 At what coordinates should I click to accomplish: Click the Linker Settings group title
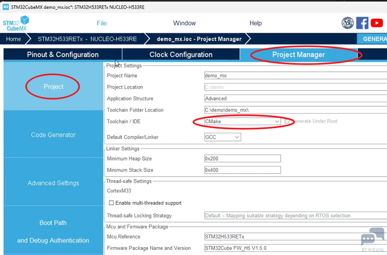(123, 148)
